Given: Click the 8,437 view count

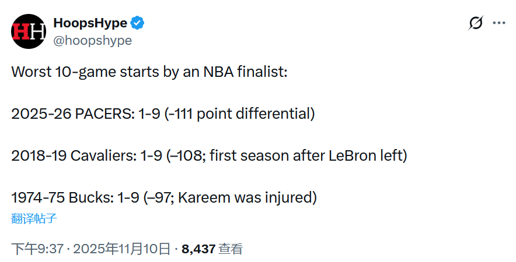Looking at the screenshot, I should pyautogui.click(x=198, y=249).
